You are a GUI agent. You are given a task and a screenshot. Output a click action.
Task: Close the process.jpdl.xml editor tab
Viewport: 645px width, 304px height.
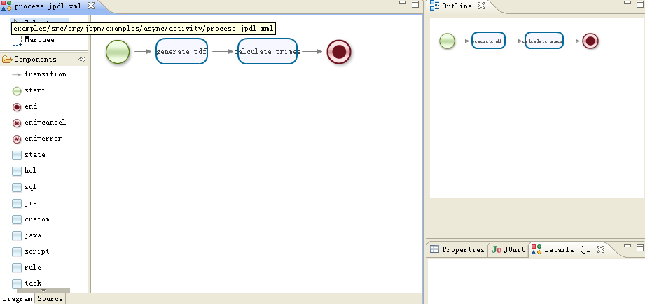(x=91, y=6)
